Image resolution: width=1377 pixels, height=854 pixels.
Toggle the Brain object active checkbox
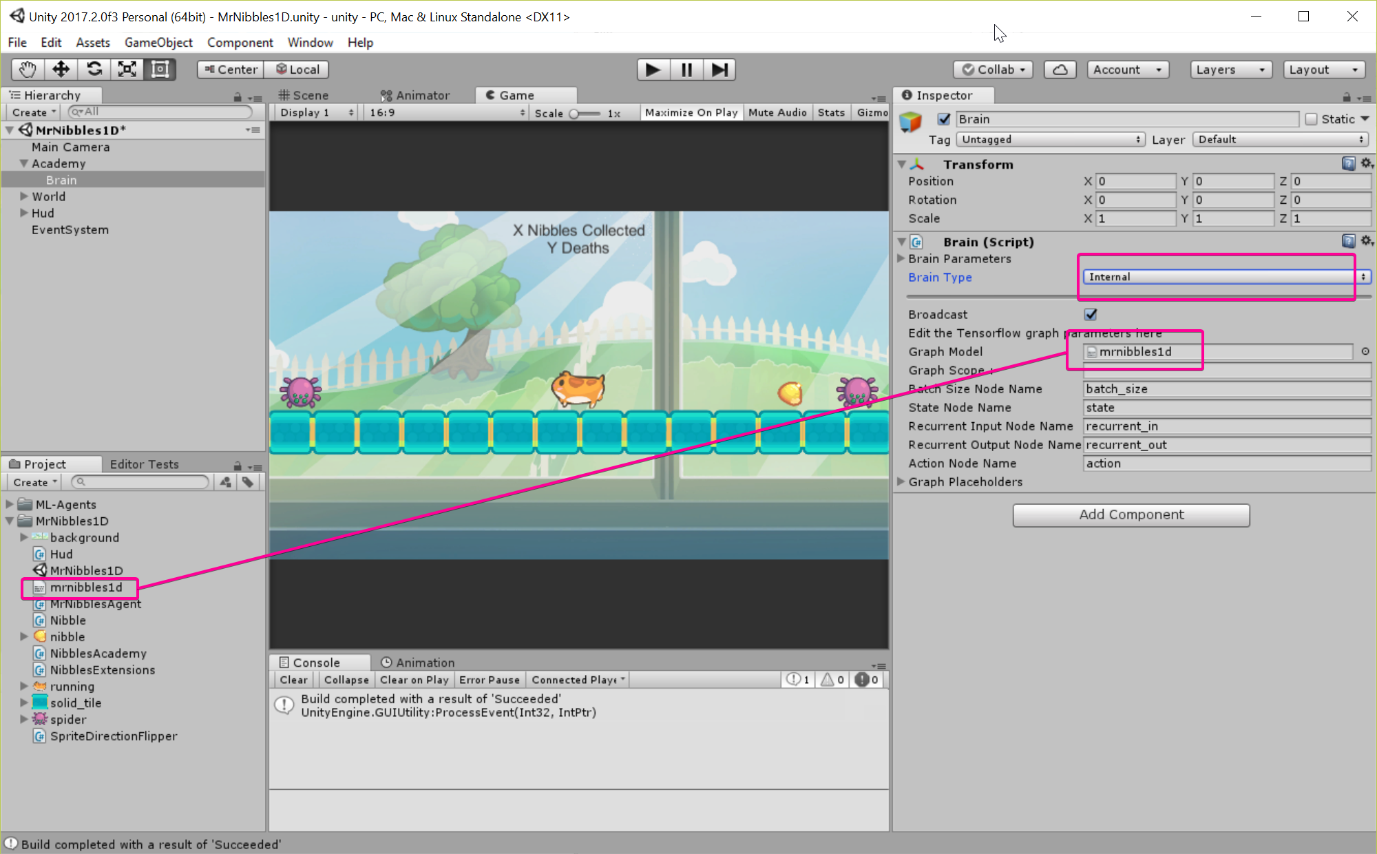944,119
